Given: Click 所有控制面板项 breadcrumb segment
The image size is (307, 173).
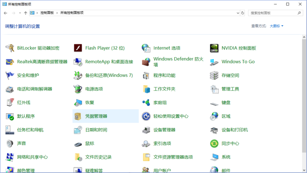Looking at the screenshot, I should coord(72,13).
